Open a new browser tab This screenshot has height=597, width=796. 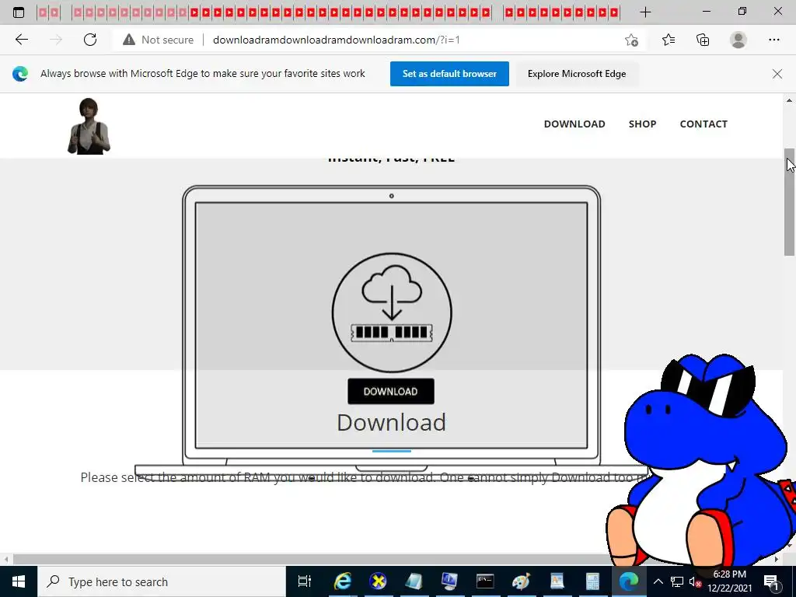645,12
